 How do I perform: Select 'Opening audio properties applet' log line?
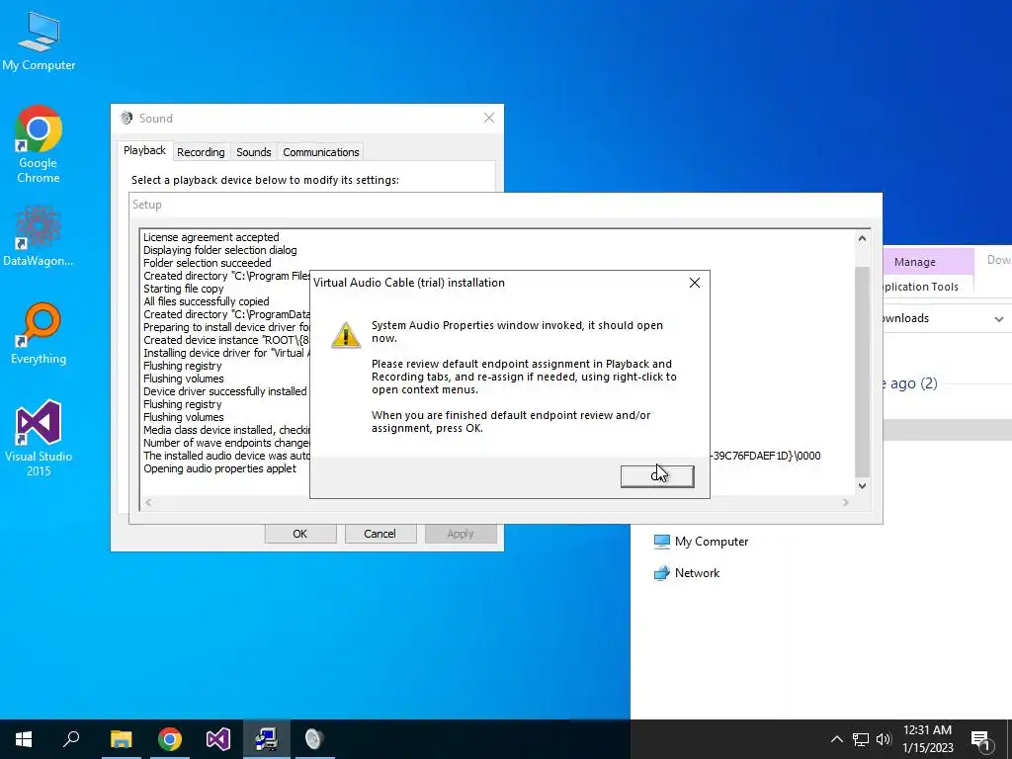pyautogui.click(x=219, y=468)
